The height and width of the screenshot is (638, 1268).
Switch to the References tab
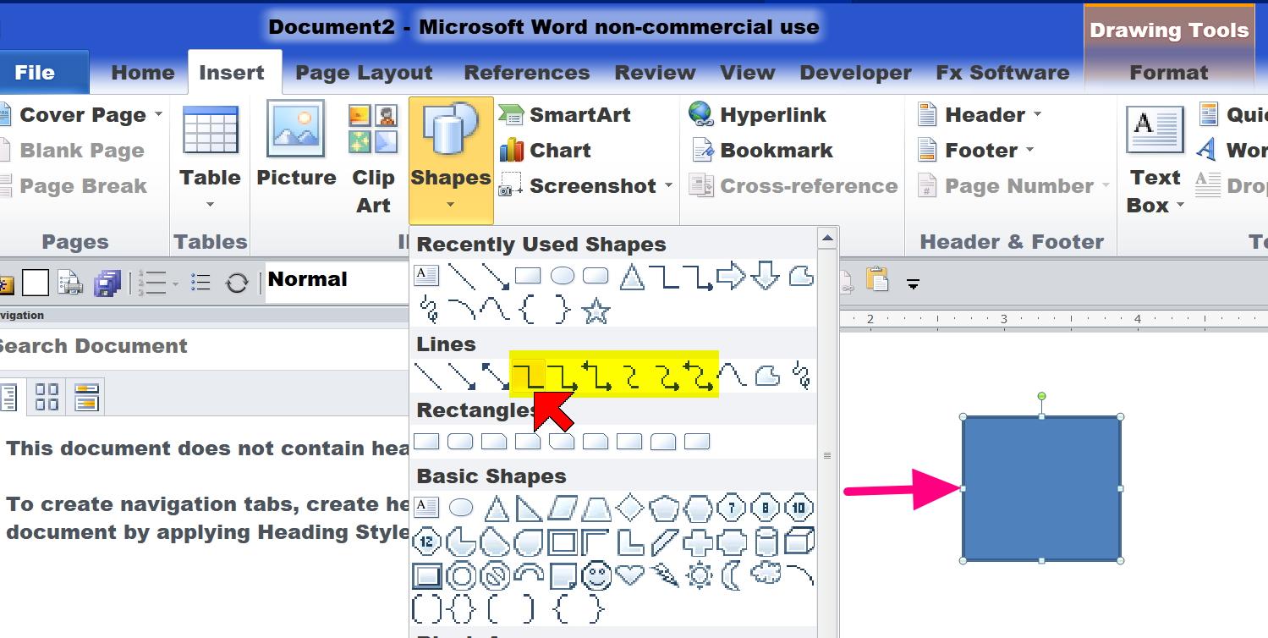[x=527, y=73]
